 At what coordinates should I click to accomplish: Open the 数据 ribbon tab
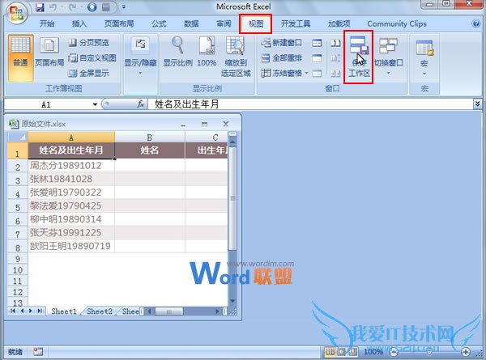191,23
